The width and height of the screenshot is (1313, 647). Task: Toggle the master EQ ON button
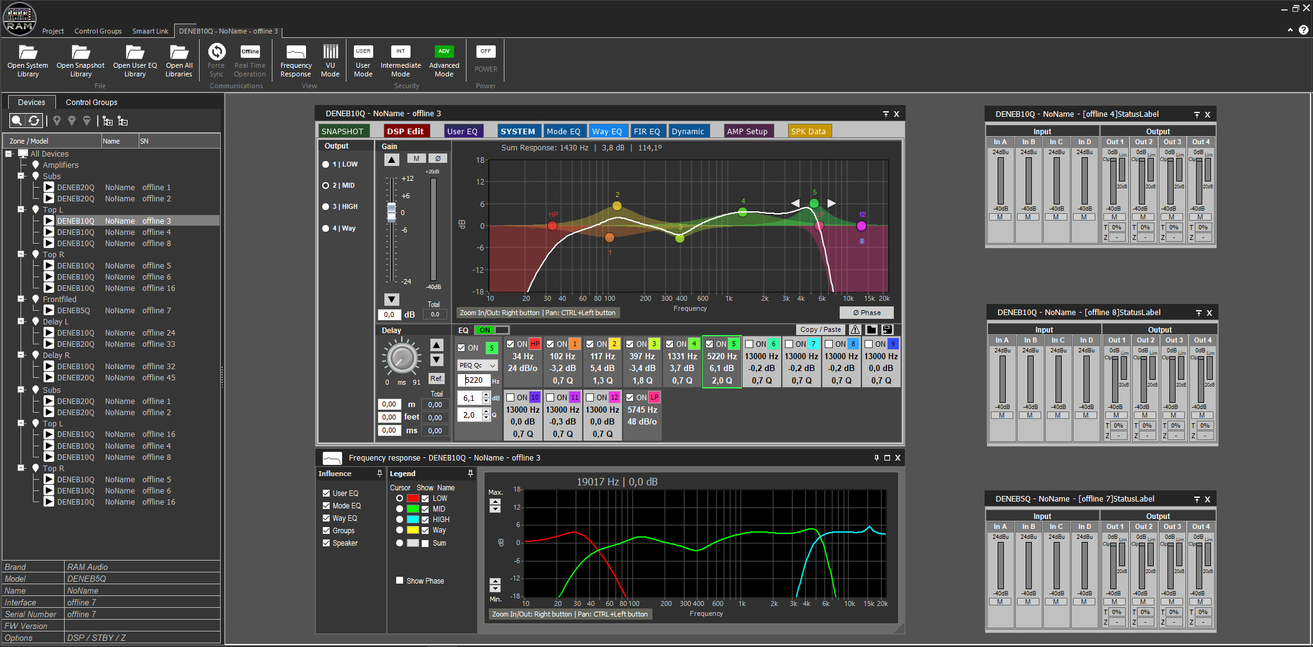492,330
